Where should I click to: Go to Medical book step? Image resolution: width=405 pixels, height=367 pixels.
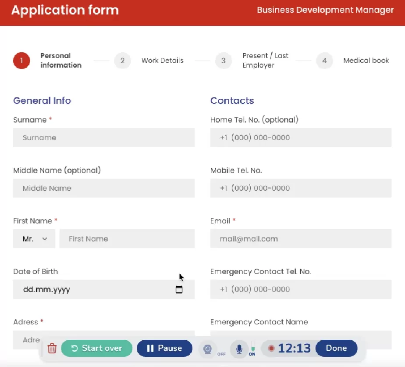point(366,61)
